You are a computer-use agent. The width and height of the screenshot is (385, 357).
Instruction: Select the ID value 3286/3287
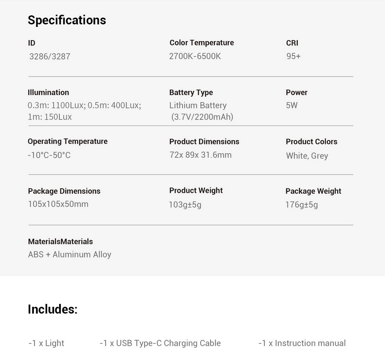[x=50, y=57]
